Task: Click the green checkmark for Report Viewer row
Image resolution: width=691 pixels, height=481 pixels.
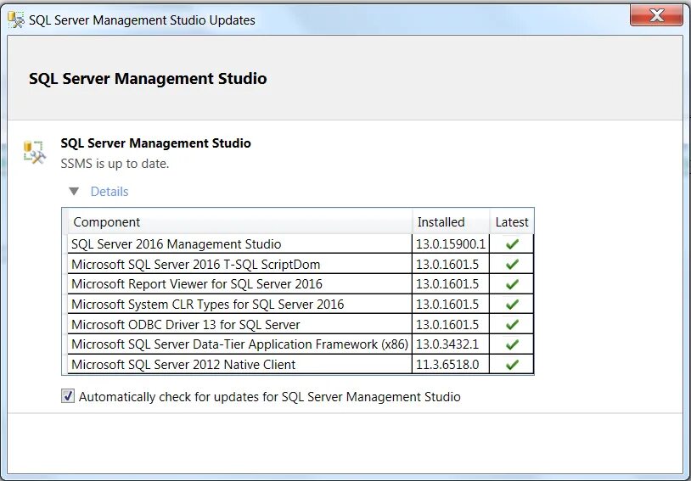Action: tap(512, 284)
